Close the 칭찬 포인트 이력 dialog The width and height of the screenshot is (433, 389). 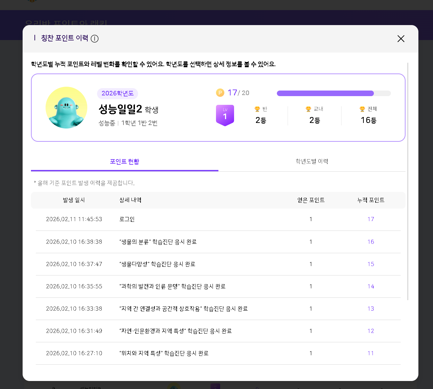coord(401,39)
